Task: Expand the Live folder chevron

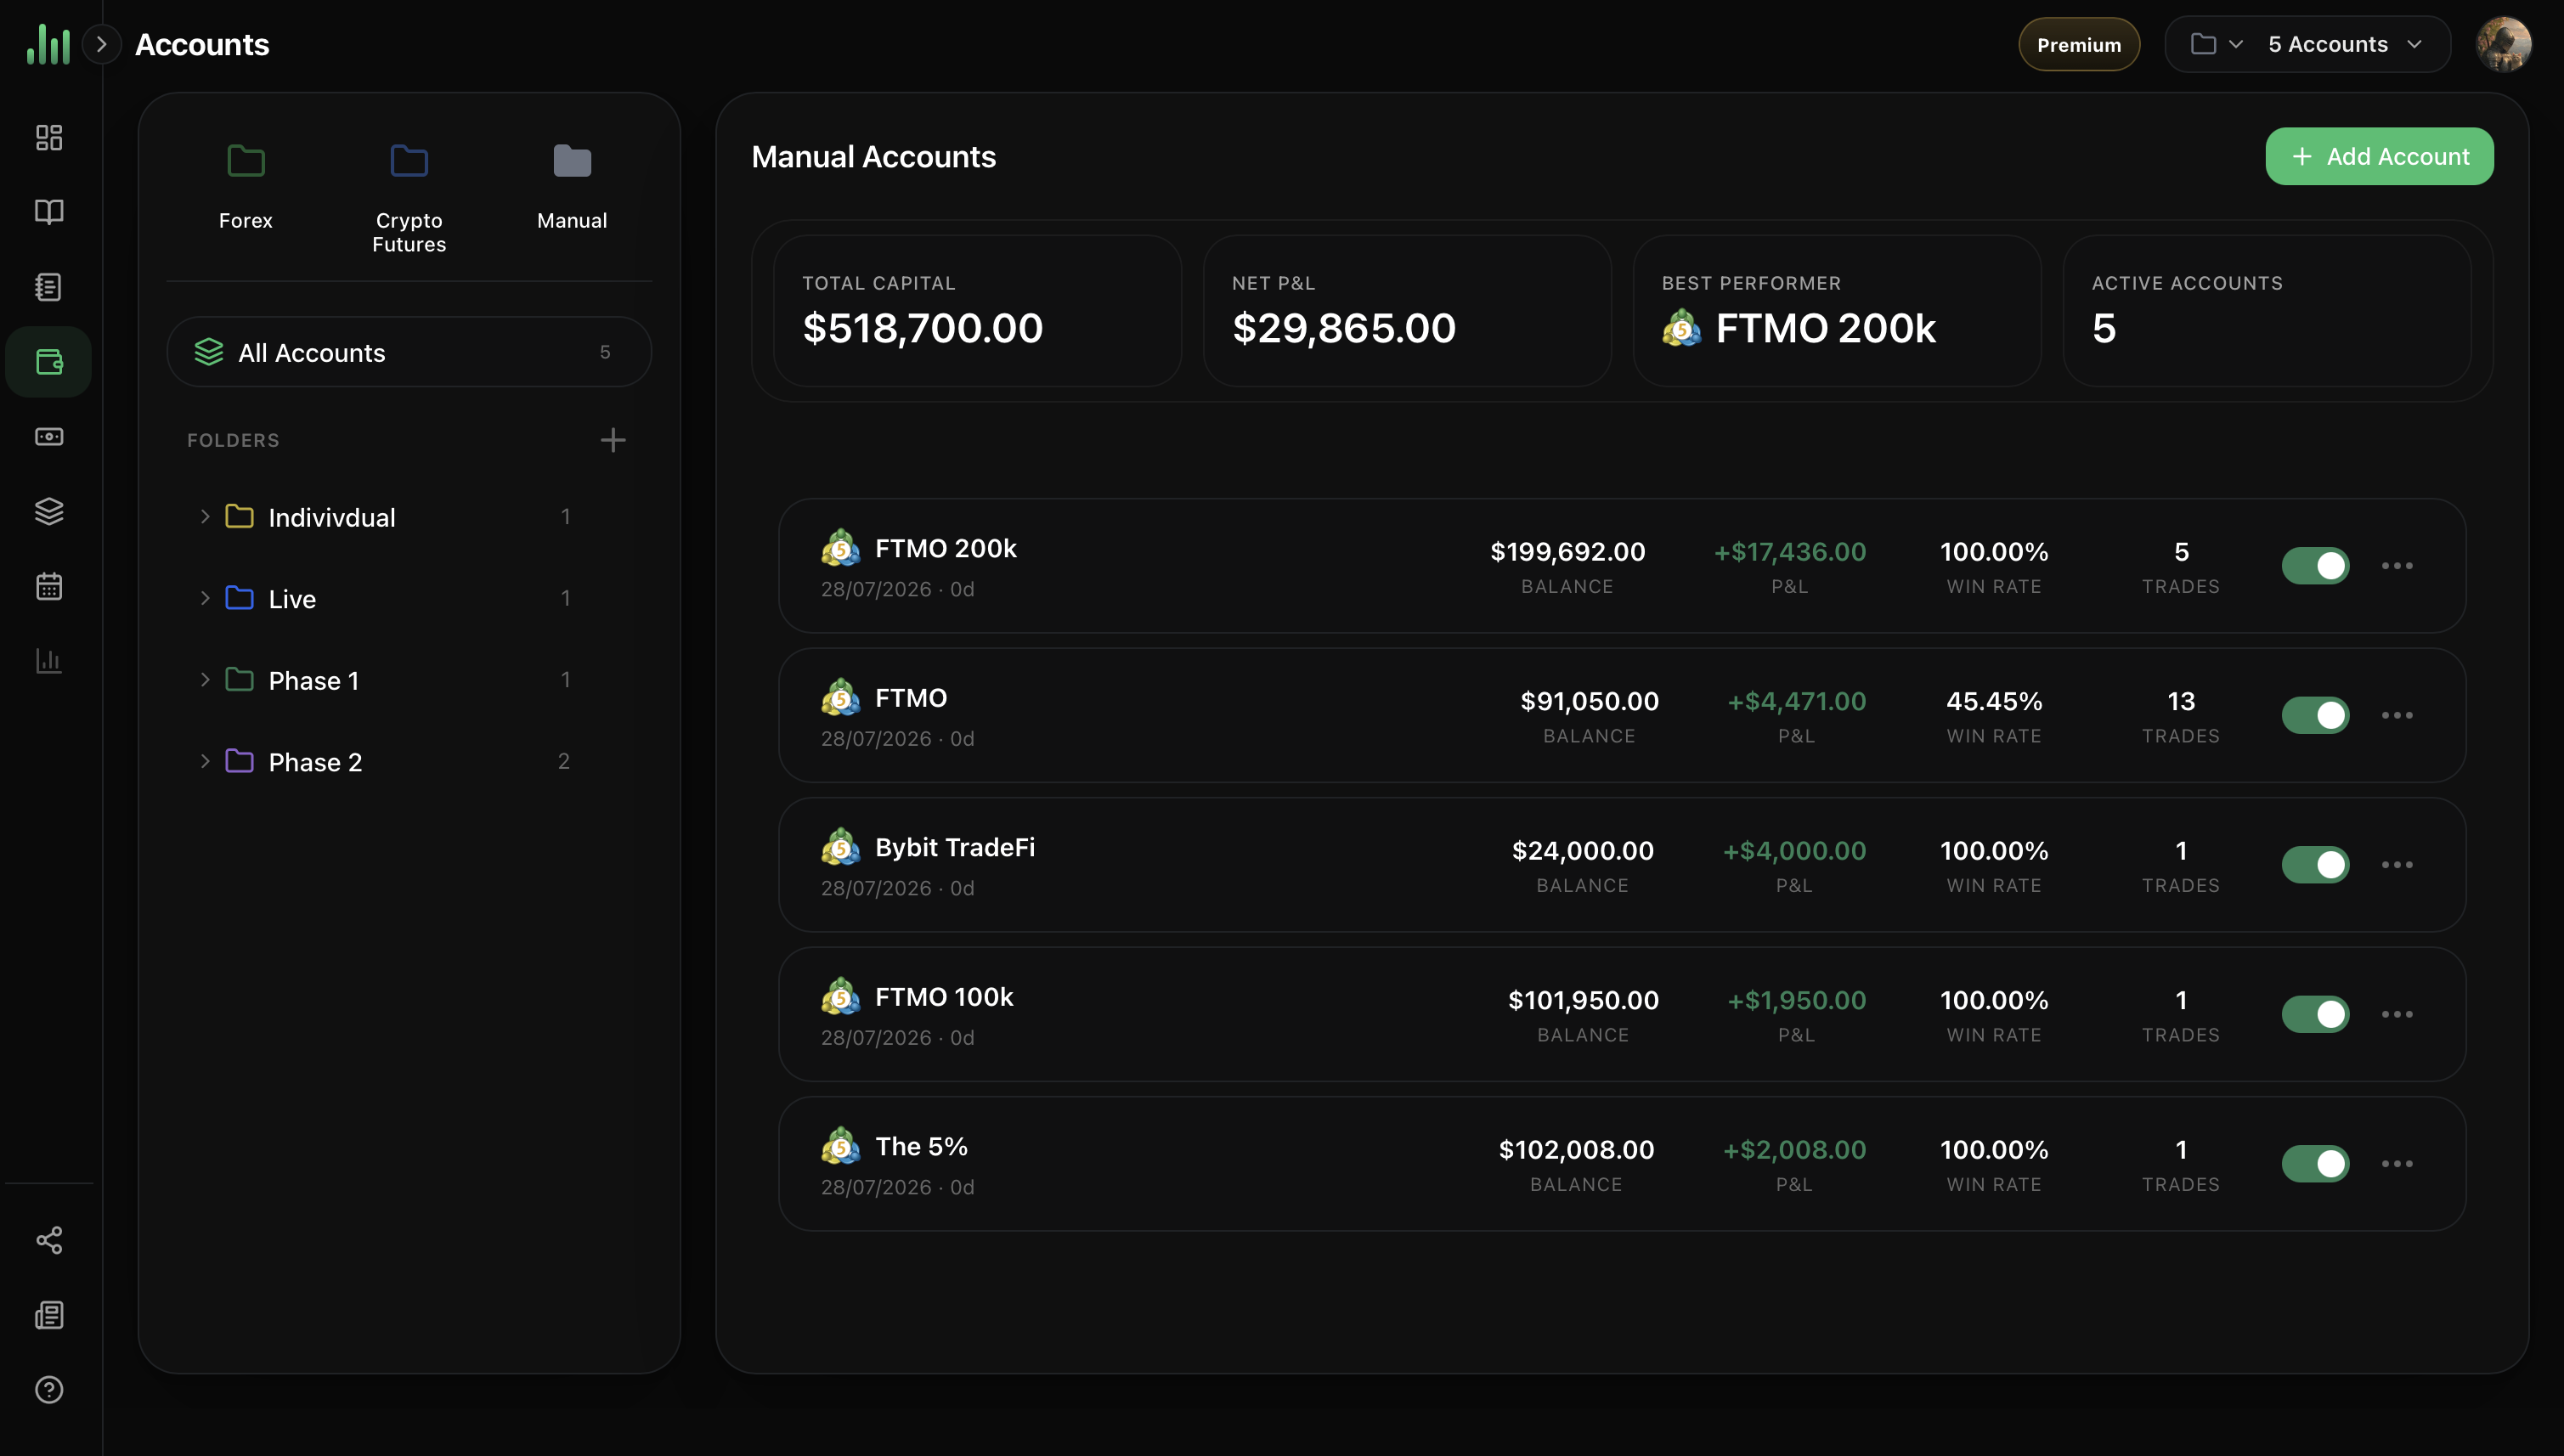Action: point(205,598)
